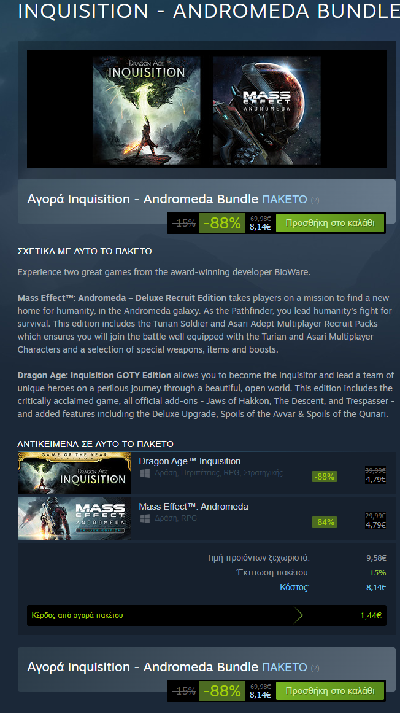400x713 pixels.
Task: Click the top ΠΑΚΕΤΟ label link
Action: (x=285, y=199)
